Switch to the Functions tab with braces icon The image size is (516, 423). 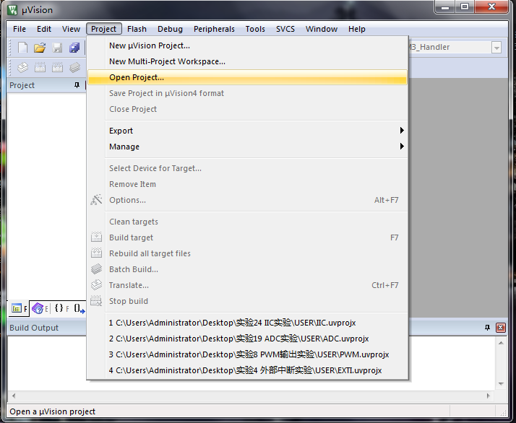61,308
